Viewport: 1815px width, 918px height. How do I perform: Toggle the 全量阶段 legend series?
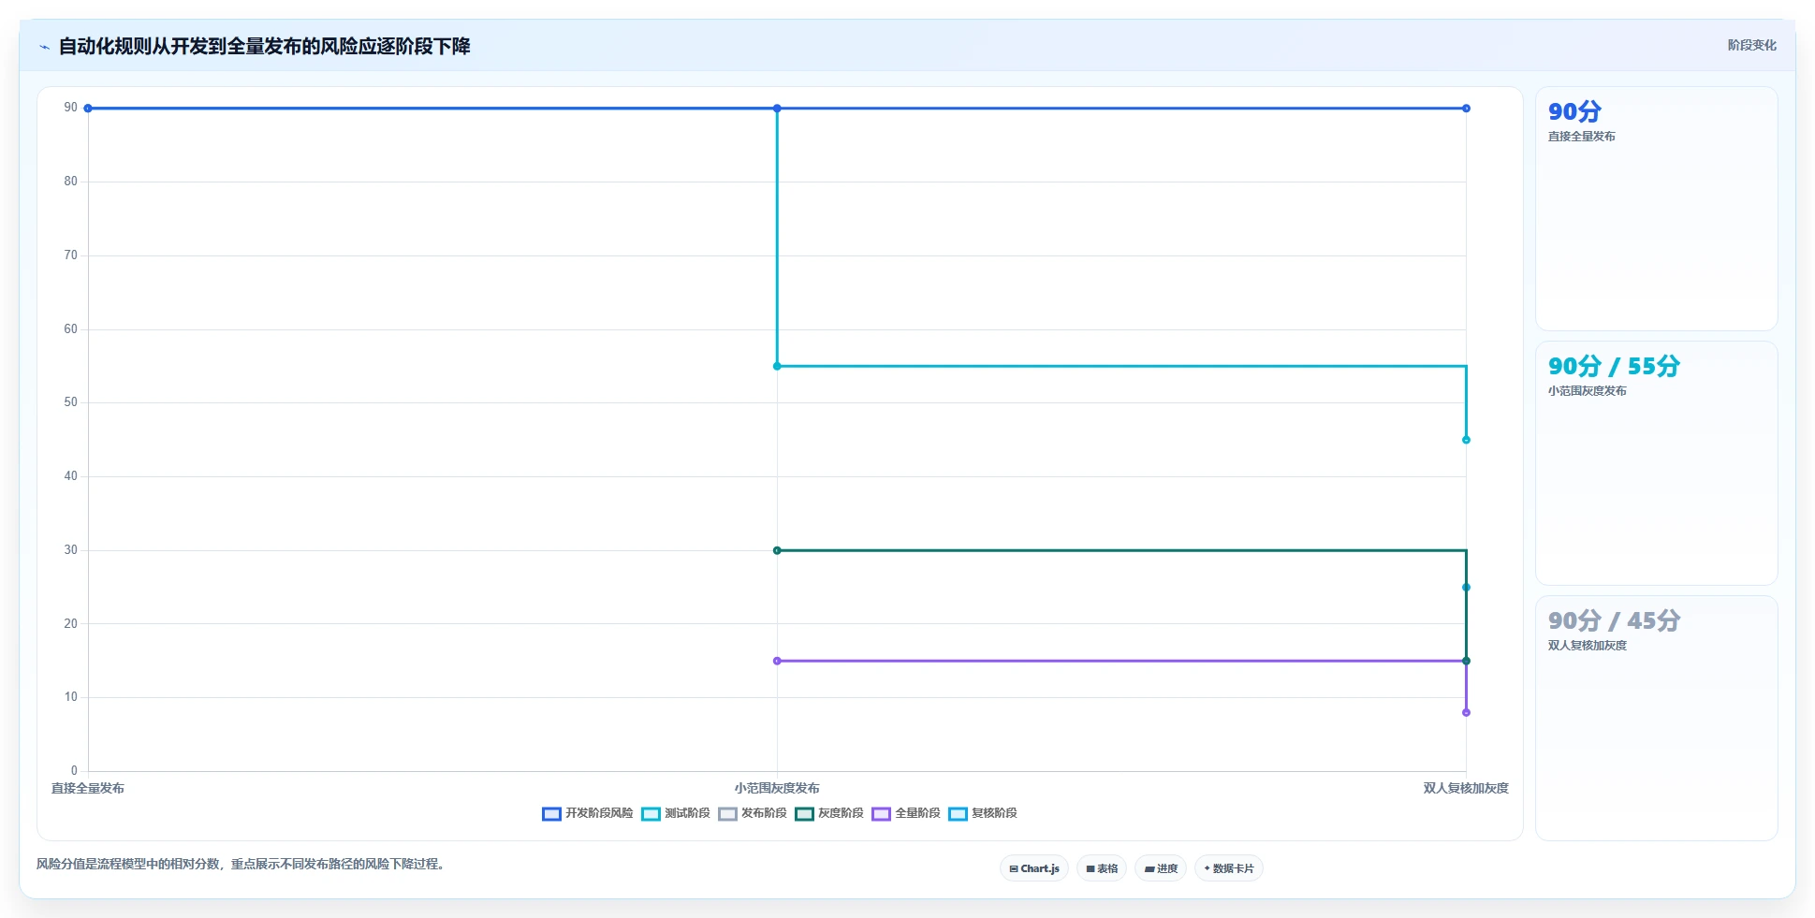906,813
